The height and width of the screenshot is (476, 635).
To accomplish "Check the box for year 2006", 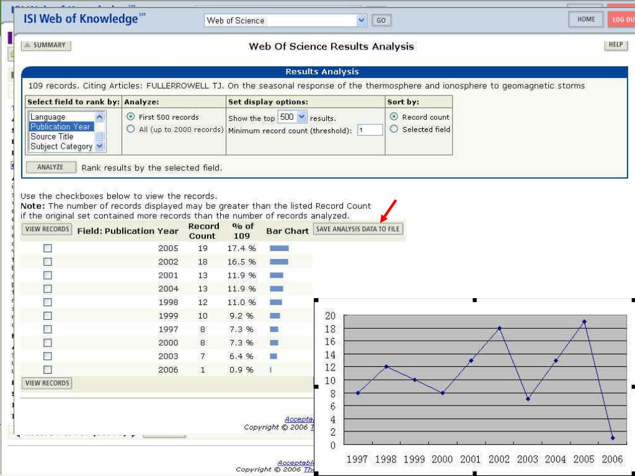I will 47,369.
